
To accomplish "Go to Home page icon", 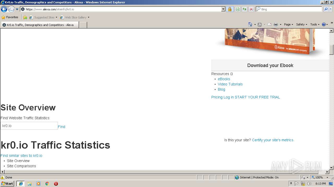I will click(250, 24).
